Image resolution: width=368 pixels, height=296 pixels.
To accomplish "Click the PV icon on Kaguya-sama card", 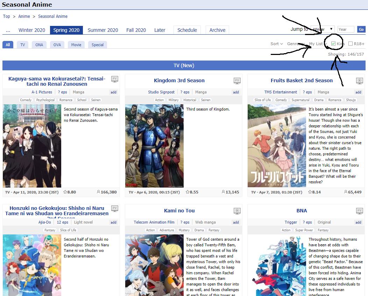I will tap(114, 79).
